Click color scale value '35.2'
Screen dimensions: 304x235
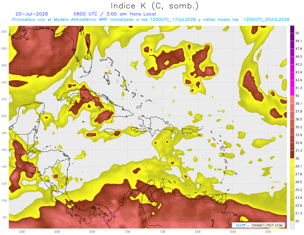(298, 127)
